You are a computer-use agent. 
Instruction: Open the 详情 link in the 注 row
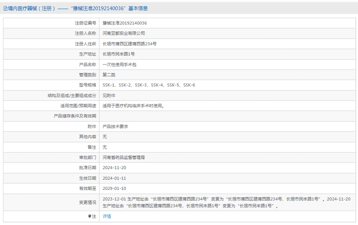107,216
